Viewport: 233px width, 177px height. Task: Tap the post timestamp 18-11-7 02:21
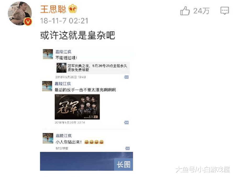(64, 21)
